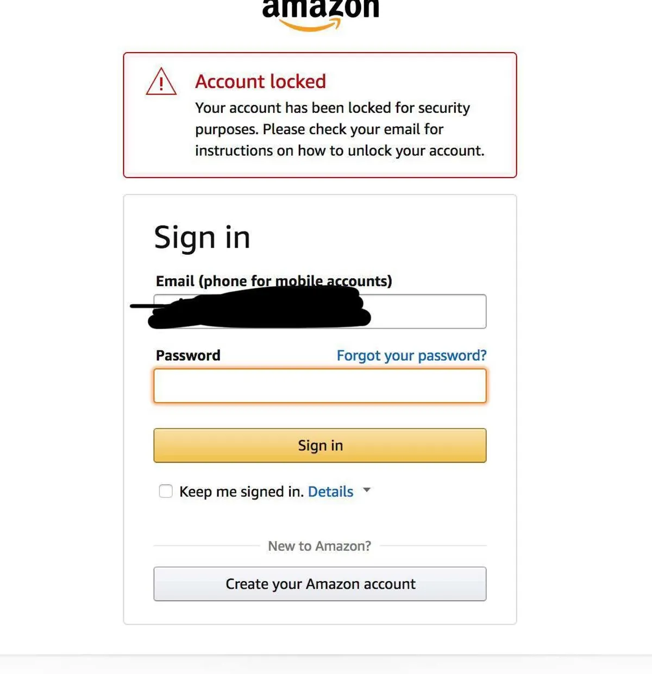
Task: Click the yellow Sign in button
Action: [x=320, y=445]
